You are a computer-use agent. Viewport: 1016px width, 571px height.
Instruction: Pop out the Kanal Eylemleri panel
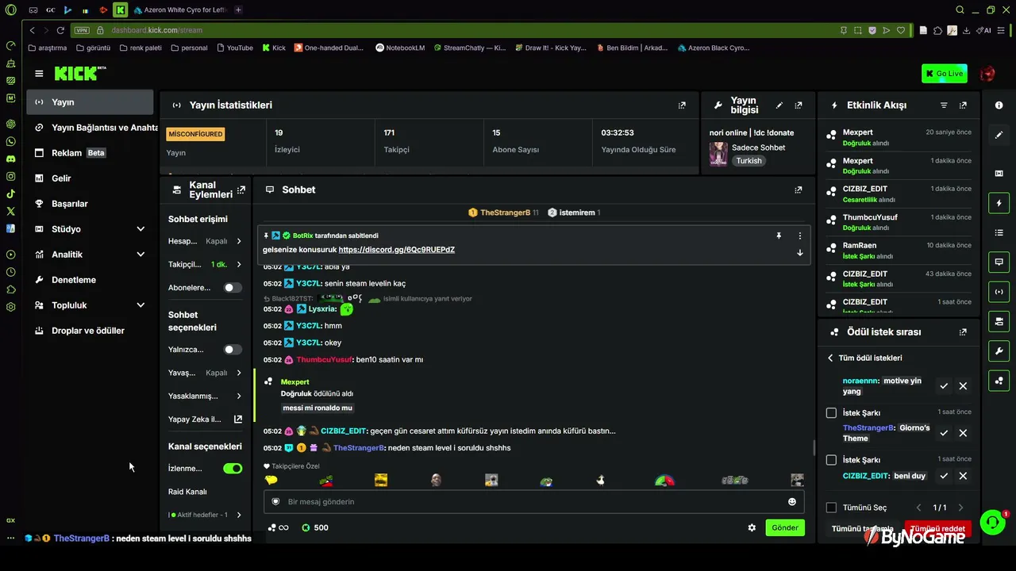click(241, 190)
